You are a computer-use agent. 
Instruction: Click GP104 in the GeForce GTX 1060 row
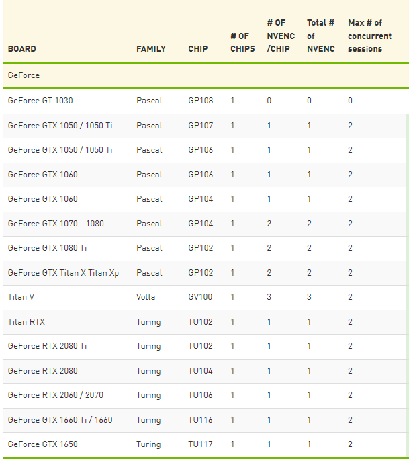coord(200,199)
